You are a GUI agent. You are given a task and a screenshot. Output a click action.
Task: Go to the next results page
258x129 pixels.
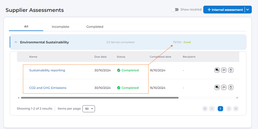[x=229, y=109]
